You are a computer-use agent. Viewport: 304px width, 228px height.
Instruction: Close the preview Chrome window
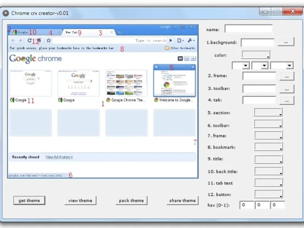coord(192,27)
